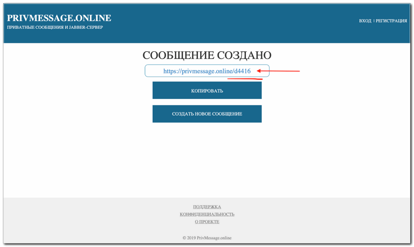The image size is (414, 247).
Task: Copy the message link via КОПИРОВАТЬ
Action: click(207, 90)
